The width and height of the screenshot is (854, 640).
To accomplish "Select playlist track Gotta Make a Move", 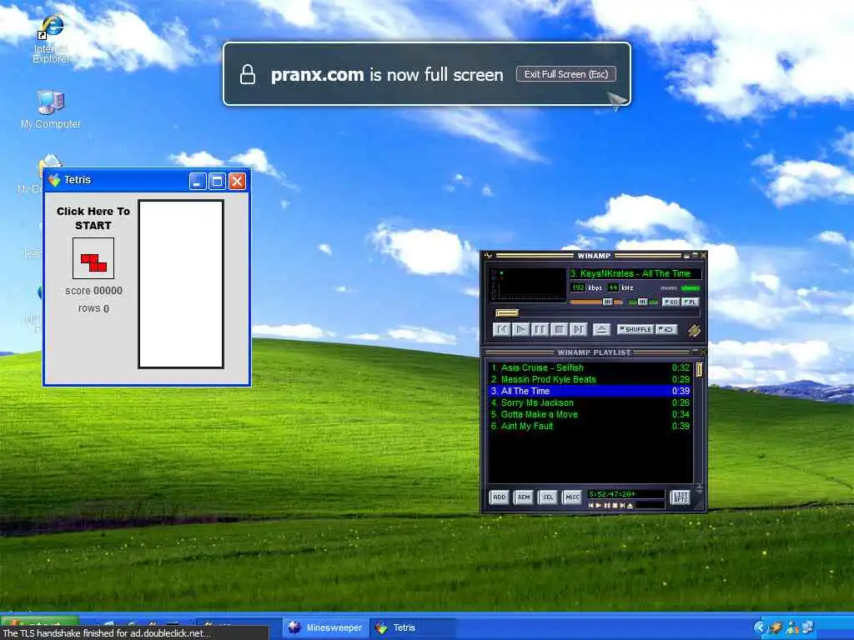I will pos(590,415).
